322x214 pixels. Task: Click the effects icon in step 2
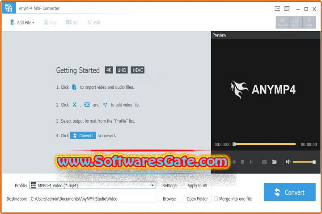[105, 105]
